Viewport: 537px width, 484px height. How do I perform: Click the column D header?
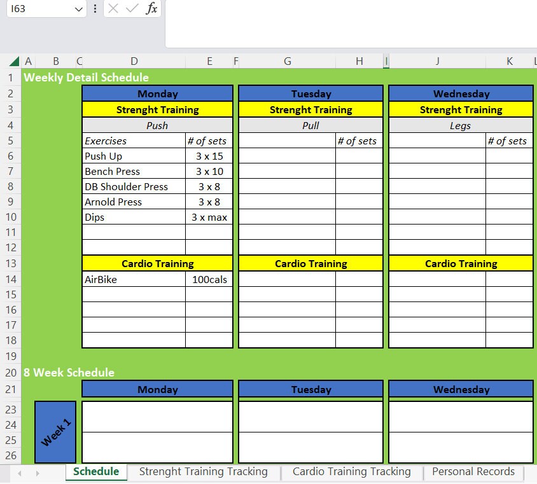pos(134,60)
